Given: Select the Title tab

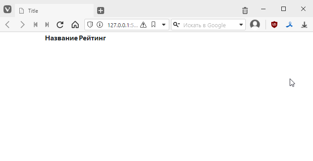Looking at the screenshot, I should coord(55,11).
